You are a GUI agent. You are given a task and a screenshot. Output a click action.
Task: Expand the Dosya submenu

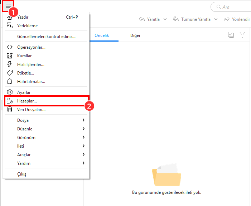tap(83, 120)
